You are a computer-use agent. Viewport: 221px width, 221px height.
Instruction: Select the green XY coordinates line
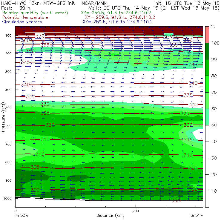[x=116, y=13]
